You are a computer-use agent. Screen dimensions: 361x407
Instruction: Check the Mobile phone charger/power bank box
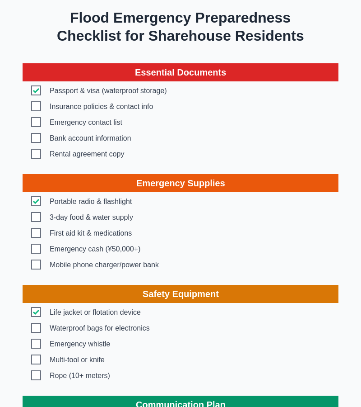pos(36,265)
